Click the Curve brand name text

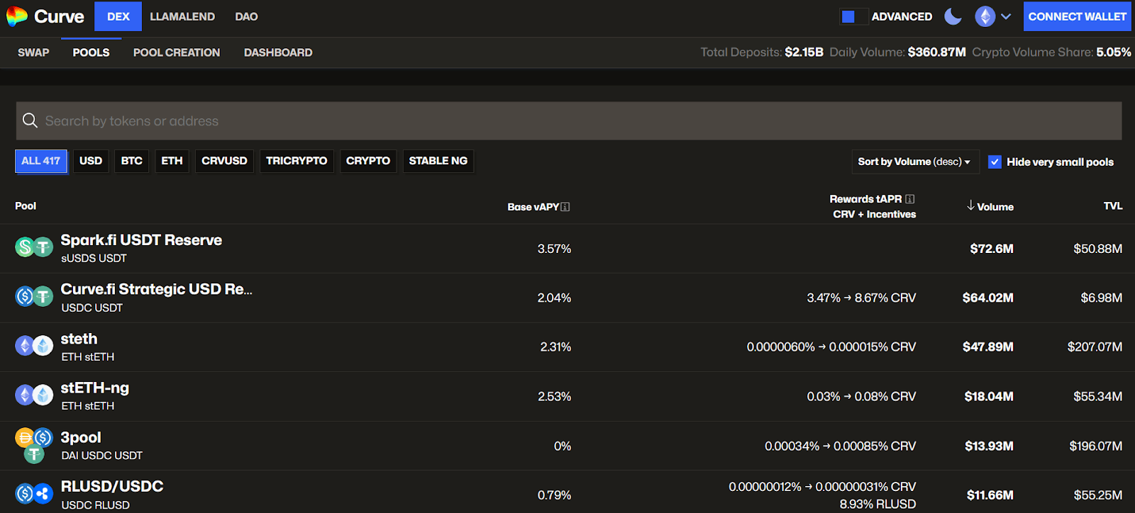tap(59, 16)
